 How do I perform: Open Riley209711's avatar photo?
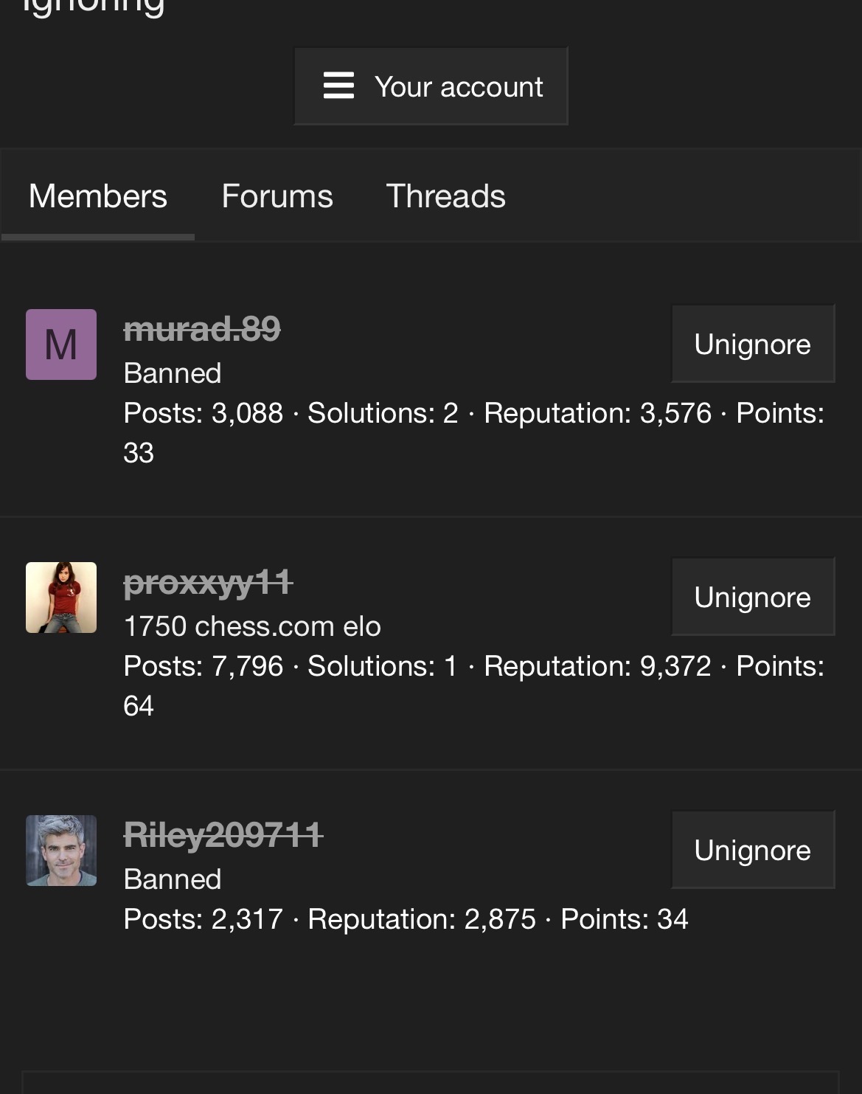[x=61, y=851]
